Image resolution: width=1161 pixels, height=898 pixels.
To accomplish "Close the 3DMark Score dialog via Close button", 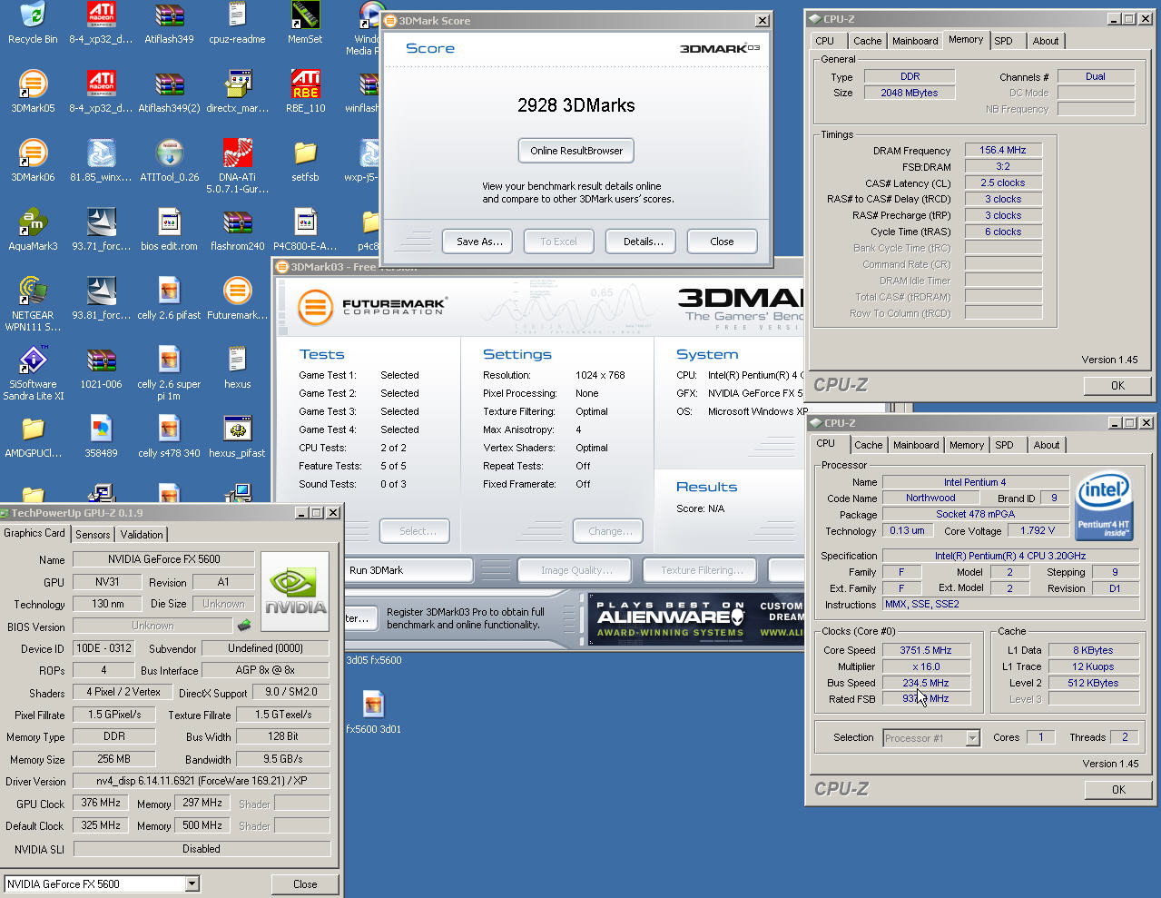I will pyautogui.click(x=722, y=242).
